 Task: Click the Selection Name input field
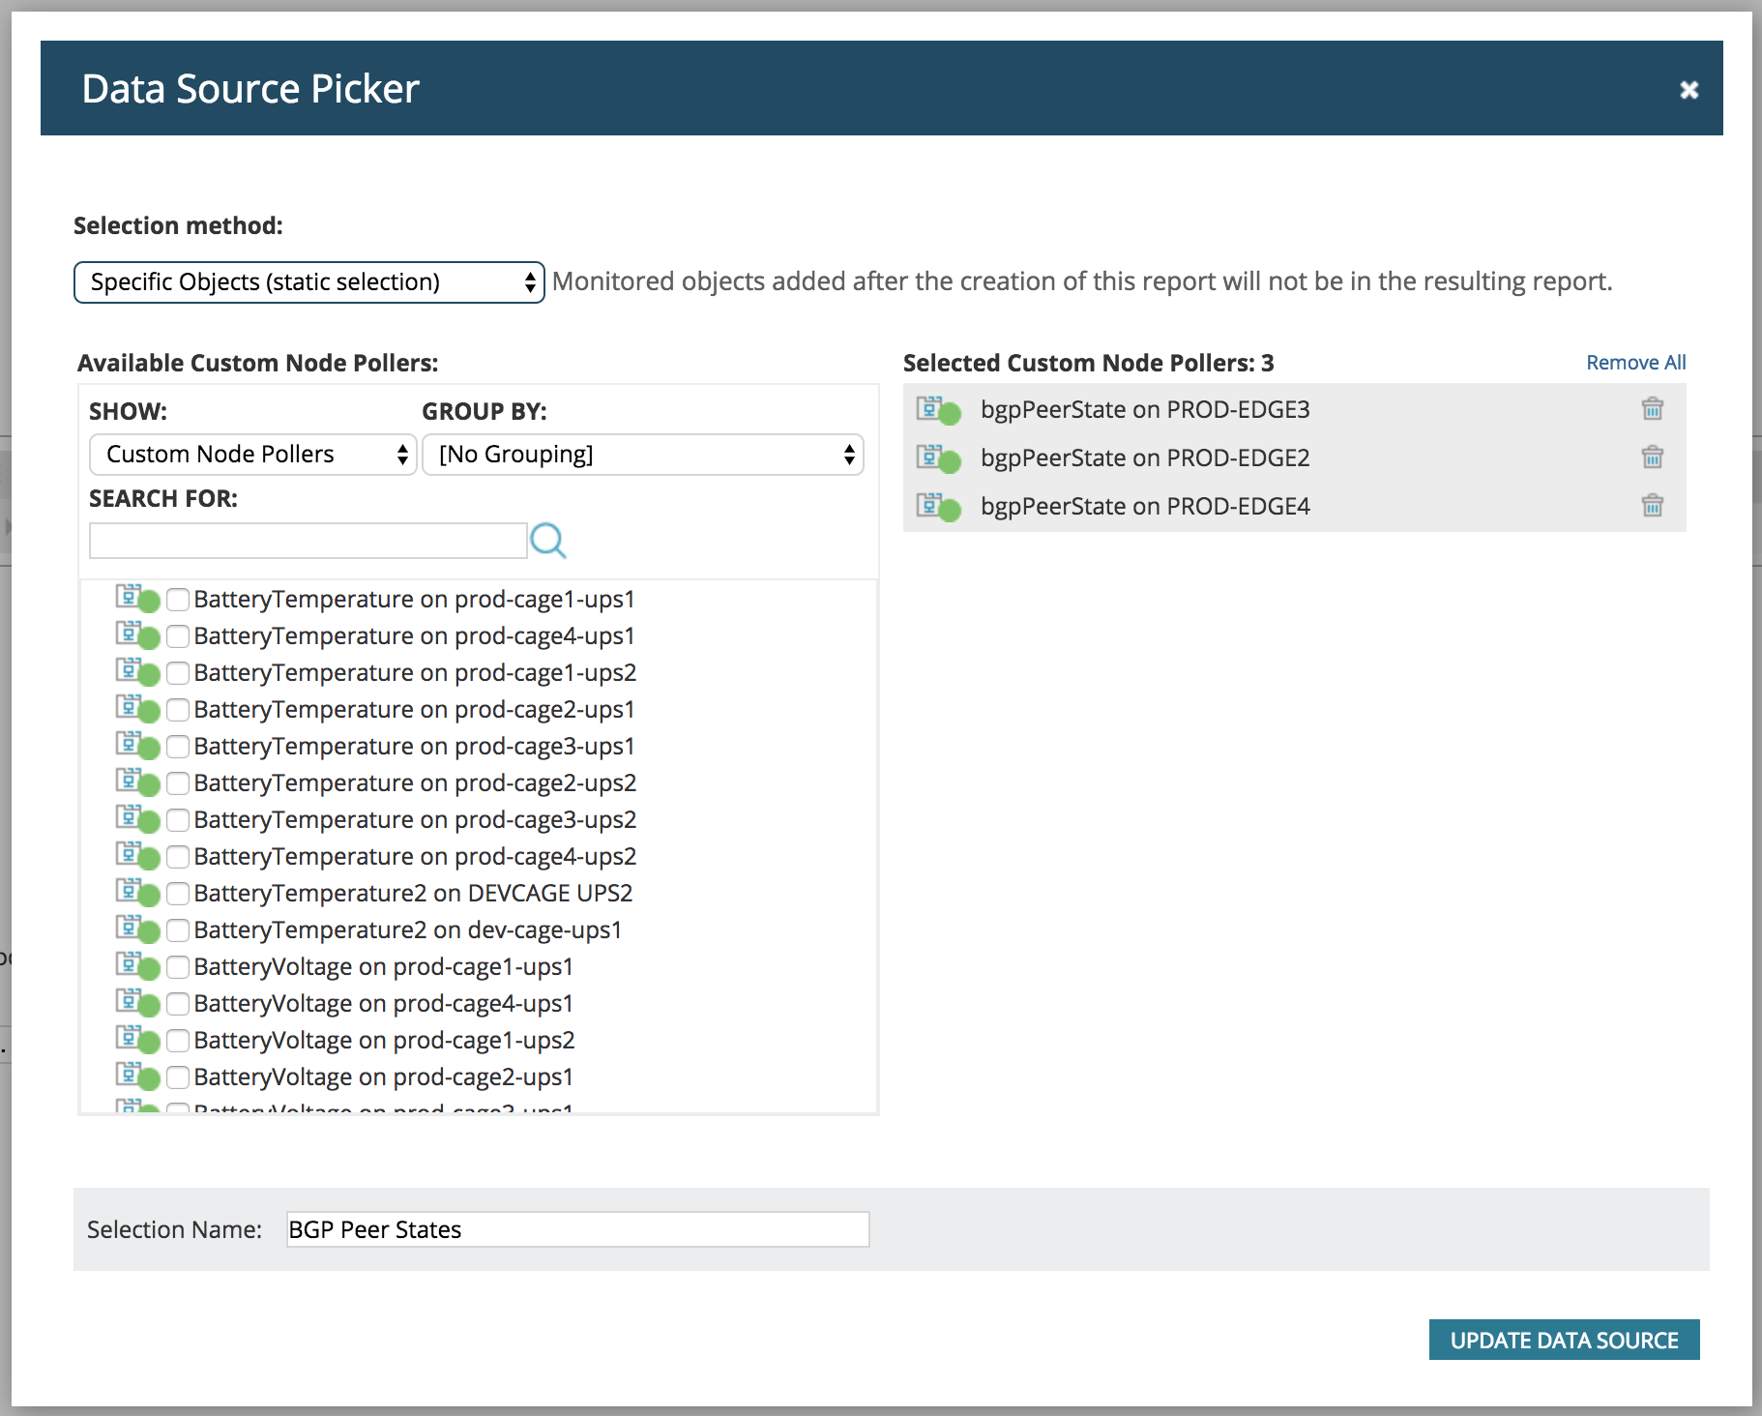coord(577,1229)
